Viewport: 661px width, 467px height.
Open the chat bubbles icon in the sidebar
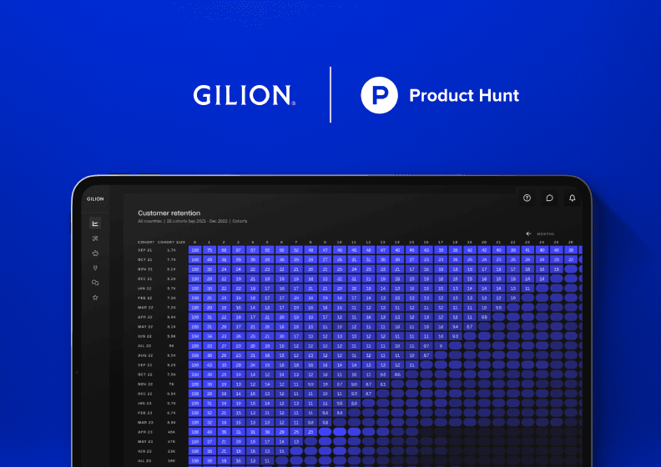[95, 283]
